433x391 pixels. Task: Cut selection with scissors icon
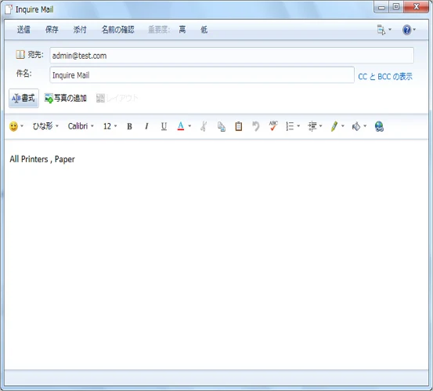point(204,126)
